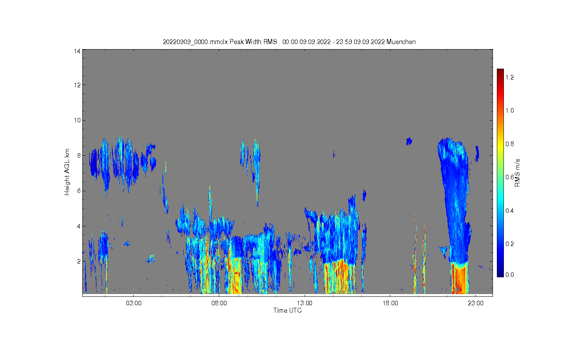Click the height tick label '10'
Image resolution: width=585 pixels, height=351 pixels.
click(x=77, y=120)
